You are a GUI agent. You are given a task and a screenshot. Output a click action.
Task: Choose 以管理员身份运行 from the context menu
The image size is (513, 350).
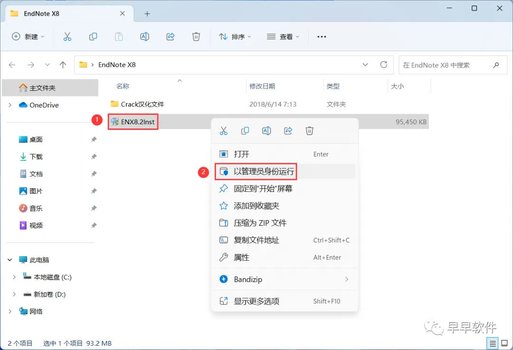[285, 171]
